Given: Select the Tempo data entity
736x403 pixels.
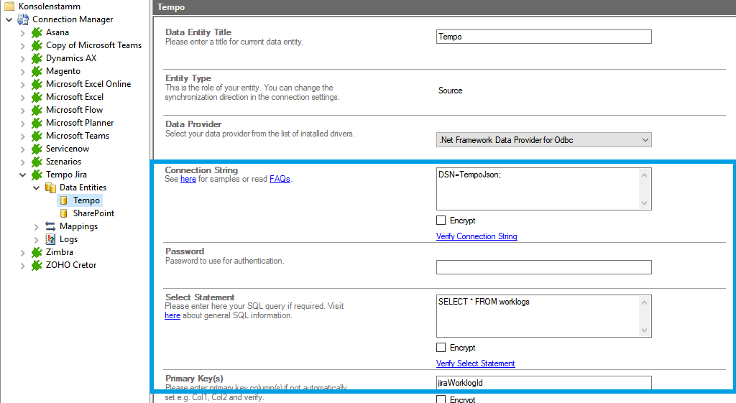Looking at the screenshot, I should coord(86,200).
